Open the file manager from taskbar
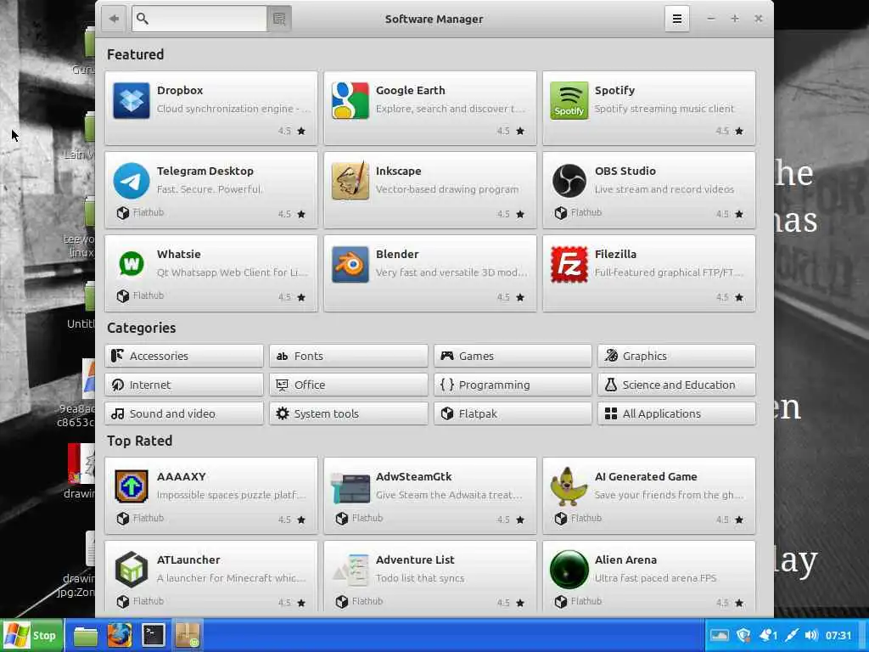The width and height of the screenshot is (869, 652). [x=86, y=636]
